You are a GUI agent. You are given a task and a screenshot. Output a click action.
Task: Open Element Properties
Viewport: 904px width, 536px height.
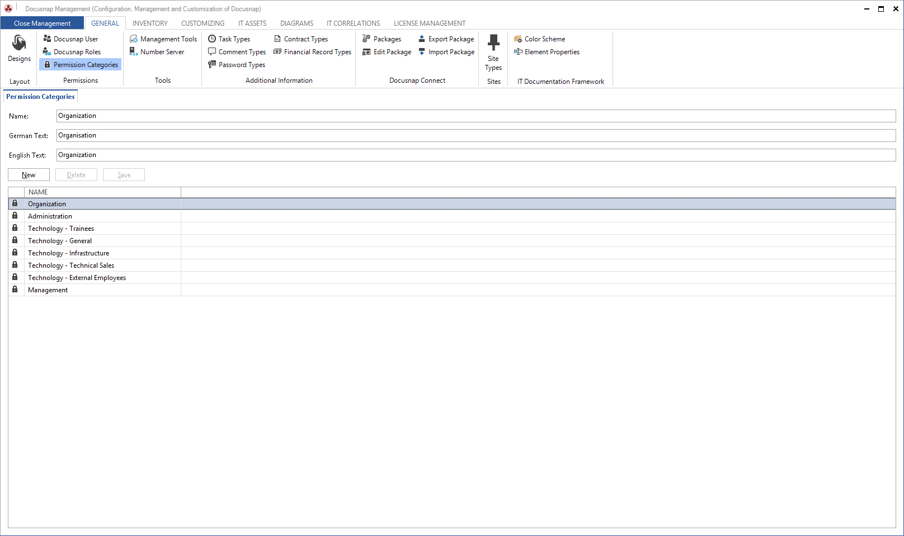click(x=547, y=52)
